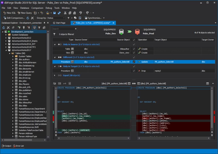The height and width of the screenshot is (154, 218).
Task: Click the comparison report icon before Synchronize
Action: tap(80, 18)
